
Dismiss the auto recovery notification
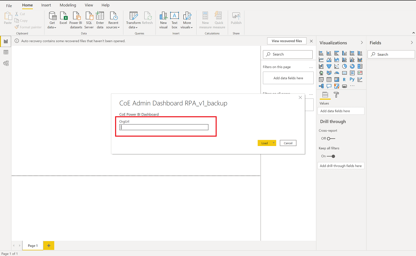[x=311, y=41]
